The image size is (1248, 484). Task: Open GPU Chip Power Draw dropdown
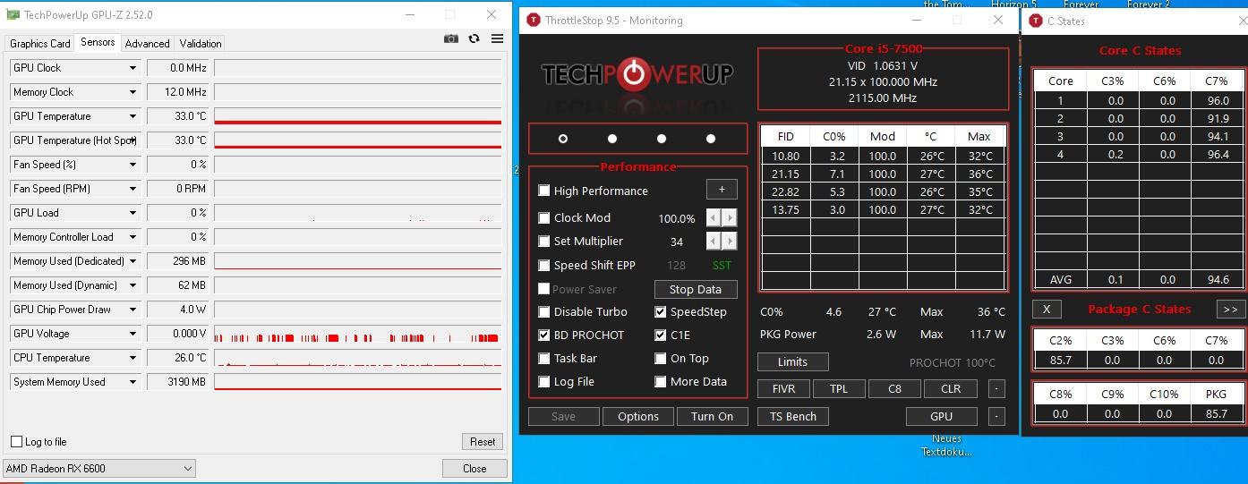pos(132,310)
